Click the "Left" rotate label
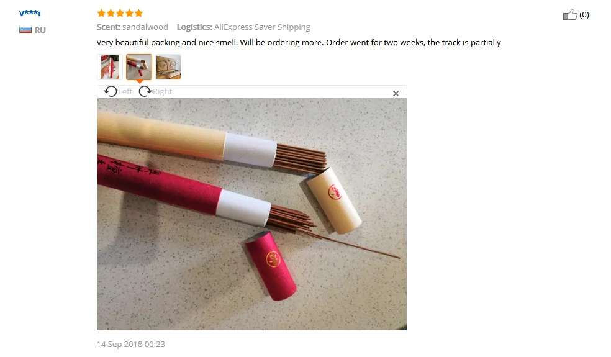 [x=125, y=92]
